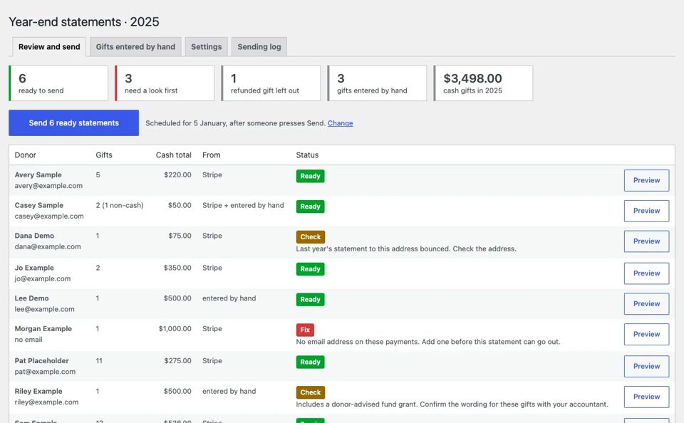Click the $350.00 cash total
The image size is (684, 423).
pyautogui.click(x=177, y=268)
